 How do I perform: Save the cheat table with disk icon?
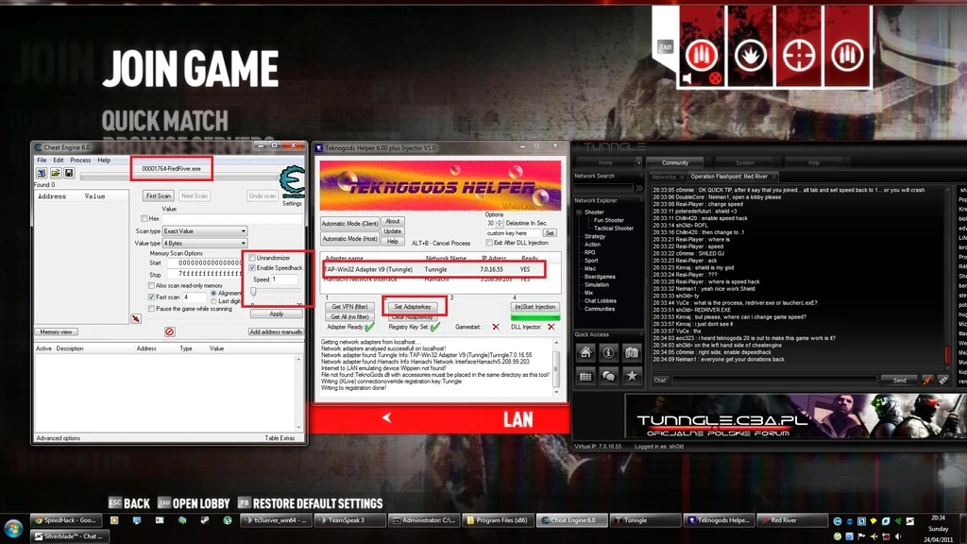69,174
